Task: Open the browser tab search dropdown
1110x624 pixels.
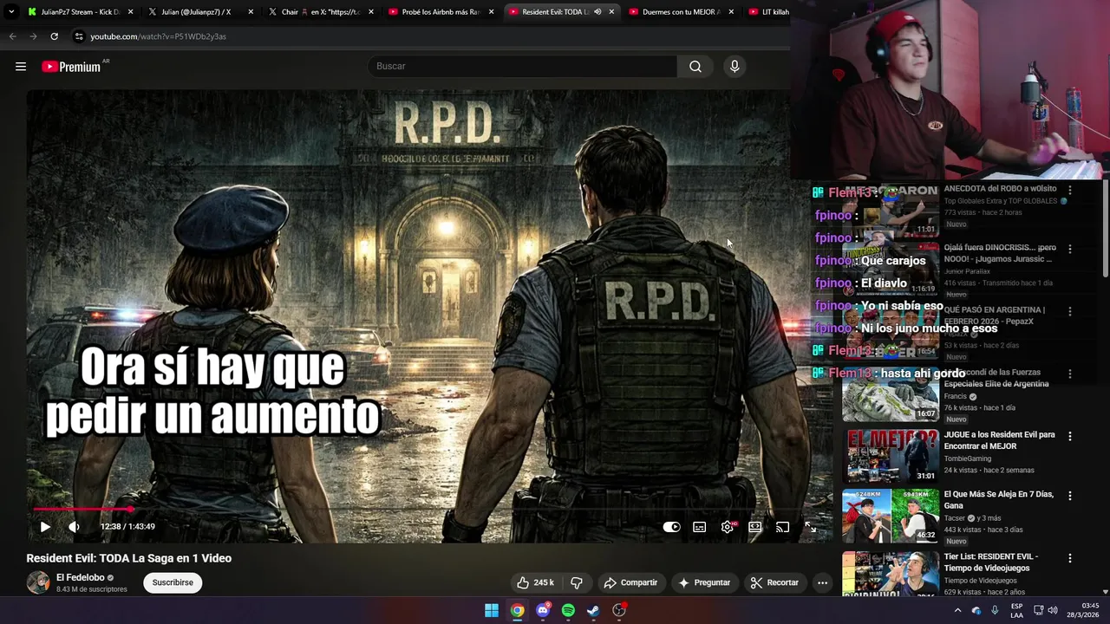Action: tap(10, 12)
